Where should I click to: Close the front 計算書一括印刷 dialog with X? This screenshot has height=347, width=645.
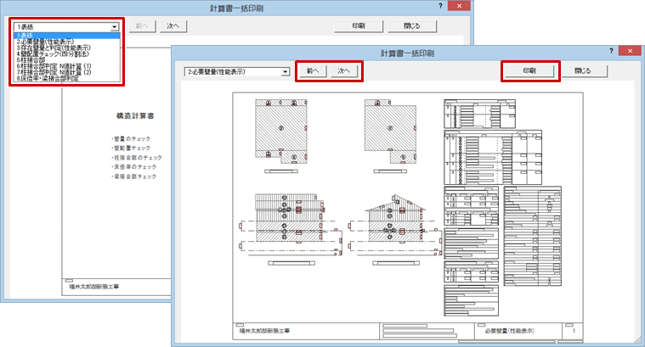pyautogui.click(x=630, y=52)
